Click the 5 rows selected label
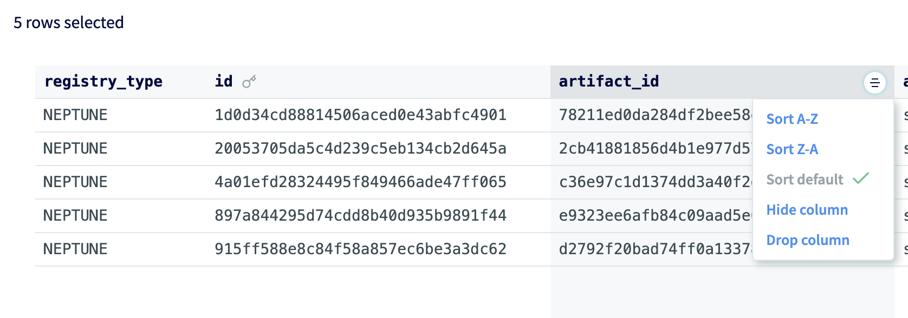The height and width of the screenshot is (318, 908). pyautogui.click(x=69, y=23)
